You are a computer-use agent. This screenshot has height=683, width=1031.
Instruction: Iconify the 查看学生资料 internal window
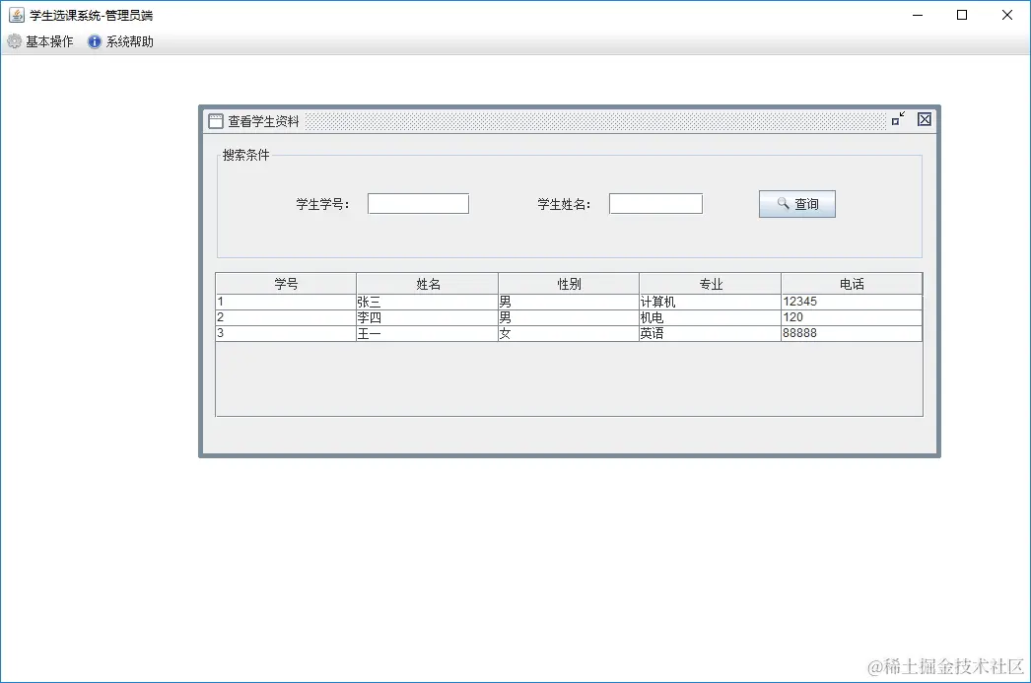tap(898, 118)
